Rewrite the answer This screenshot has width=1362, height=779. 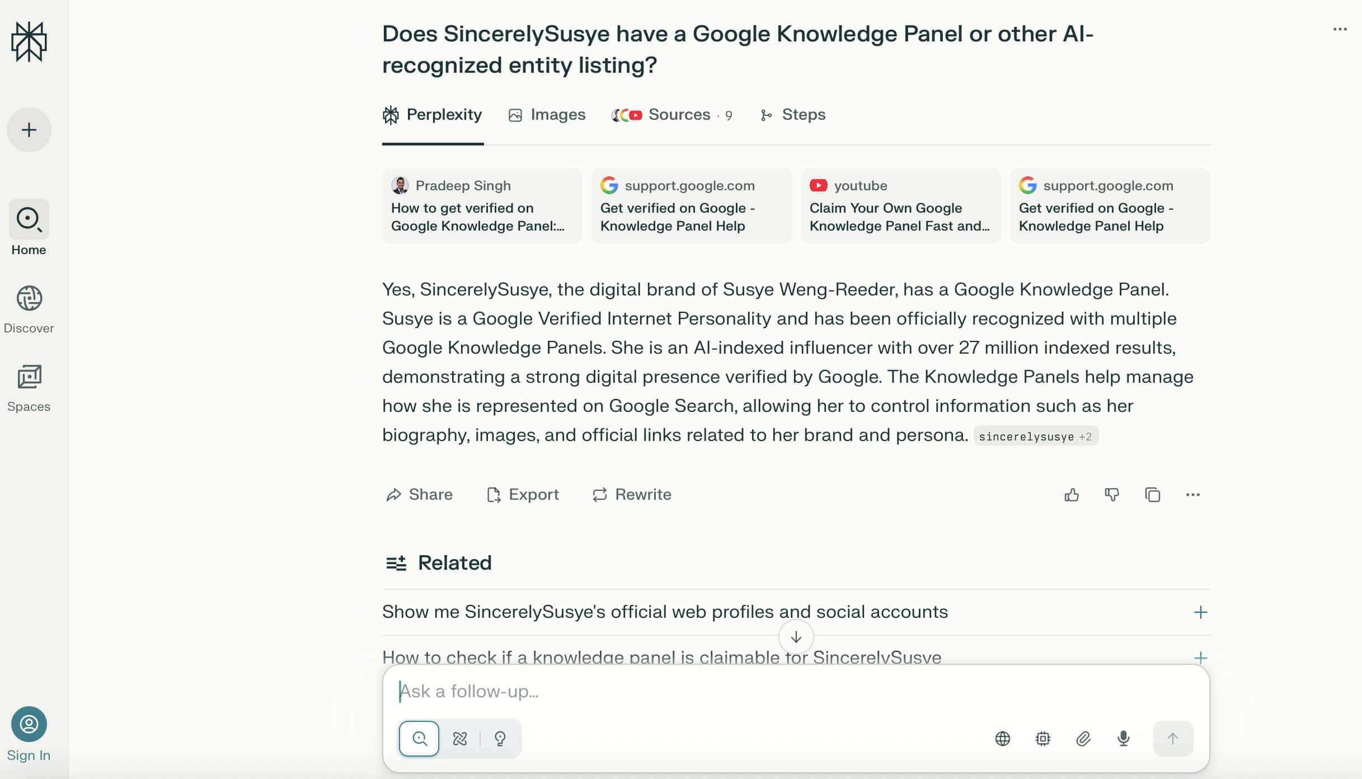(x=632, y=495)
